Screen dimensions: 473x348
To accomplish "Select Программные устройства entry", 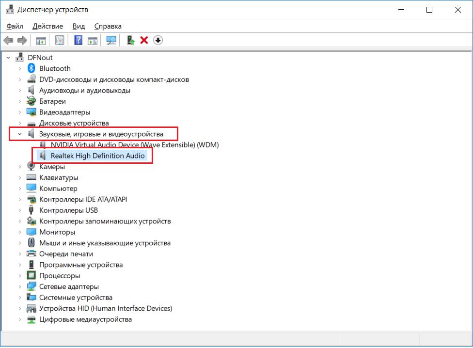I will tap(81, 265).
